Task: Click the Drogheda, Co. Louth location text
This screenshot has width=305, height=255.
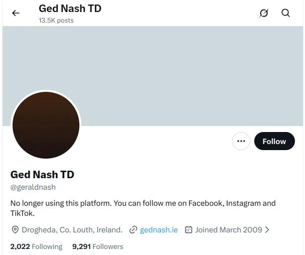Action: [x=72, y=230]
